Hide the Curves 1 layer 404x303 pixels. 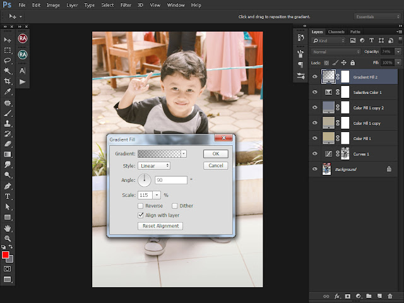315,153
